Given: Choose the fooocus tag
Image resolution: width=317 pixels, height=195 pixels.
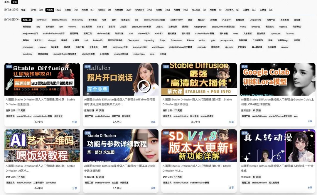Looking at the screenshot, I should (x=290, y=33).
